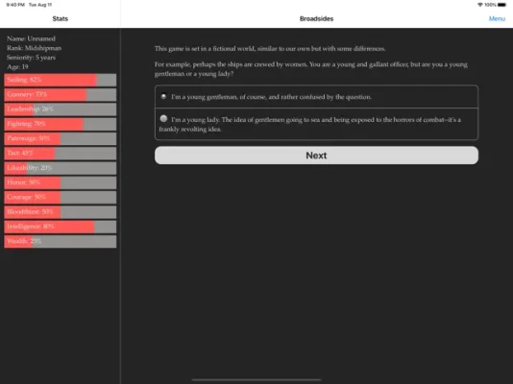Open the Menu link
This screenshot has height=384, width=513.
tap(497, 18)
